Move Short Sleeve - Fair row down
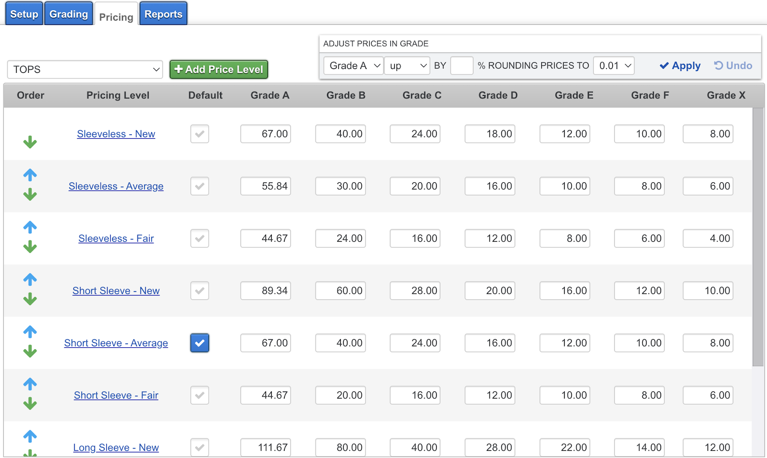This screenshot has width=767, height=458. coord(30,403)
